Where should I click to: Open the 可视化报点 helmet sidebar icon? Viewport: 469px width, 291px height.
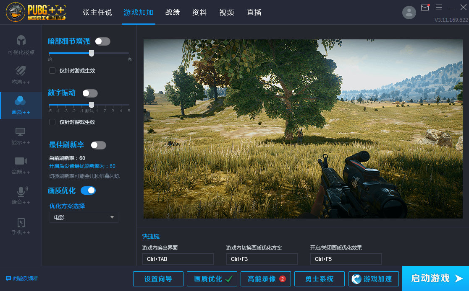pos(21,41)
